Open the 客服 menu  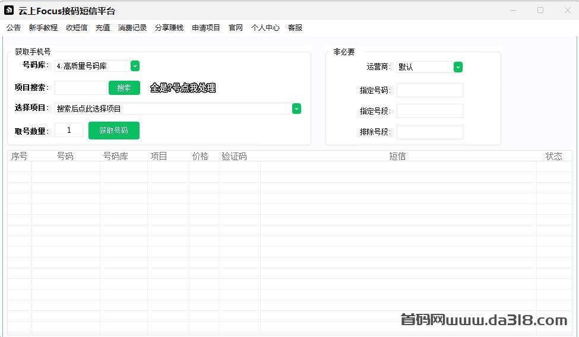(295, 28)
